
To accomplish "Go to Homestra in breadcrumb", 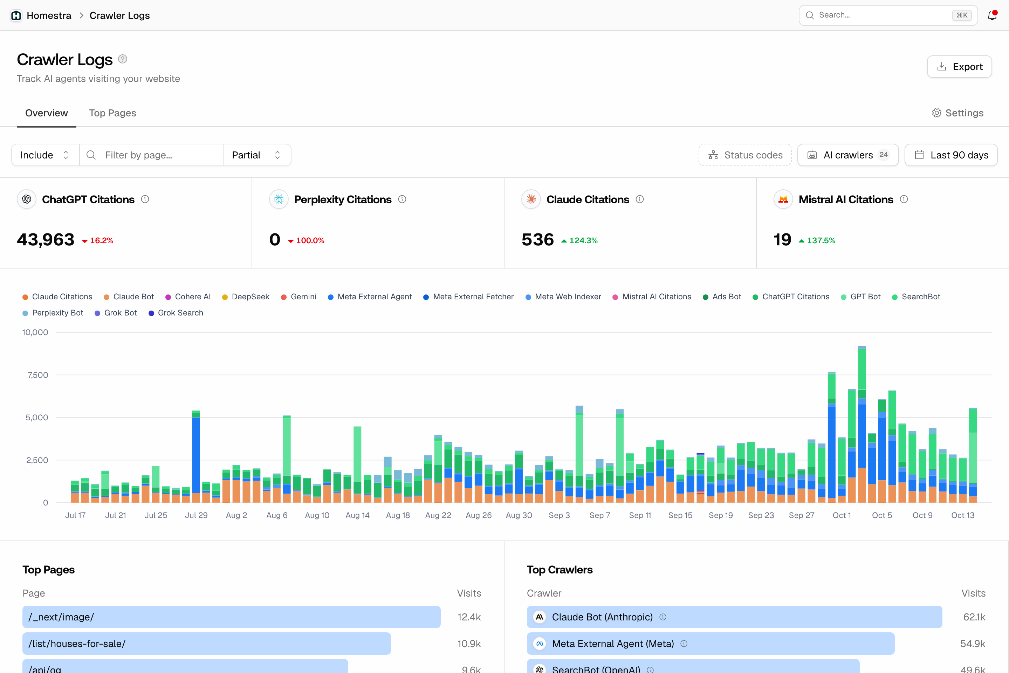I will pos(49,15).
